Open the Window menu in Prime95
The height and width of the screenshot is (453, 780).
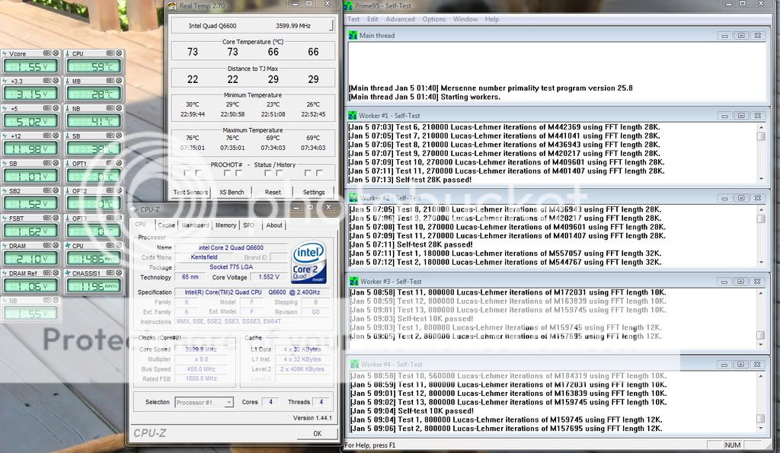point(465,19)
